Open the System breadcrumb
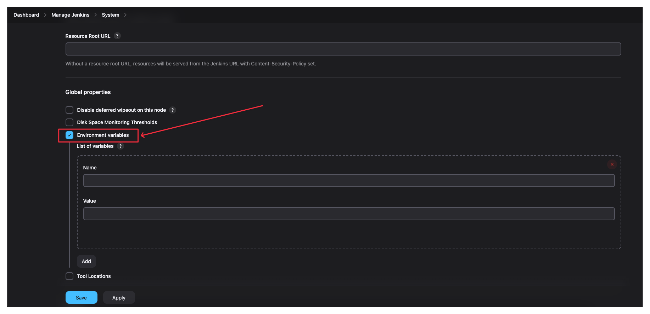 (x=111, y=15)
